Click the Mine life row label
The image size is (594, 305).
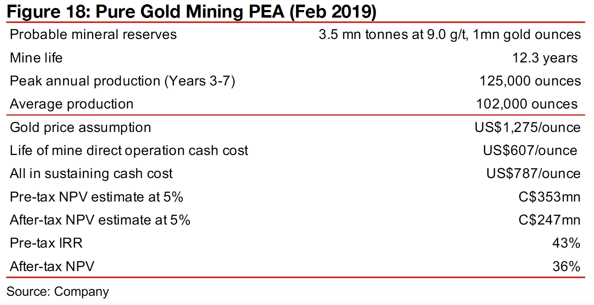(x=36, y=58)
